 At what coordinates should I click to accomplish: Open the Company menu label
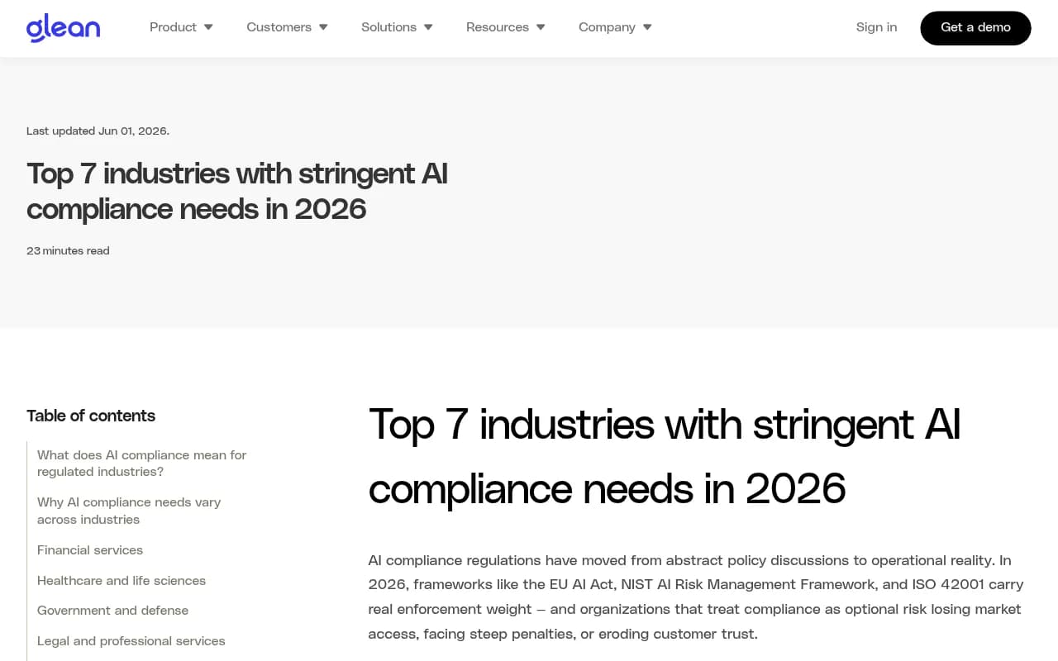tap(607, 27)
